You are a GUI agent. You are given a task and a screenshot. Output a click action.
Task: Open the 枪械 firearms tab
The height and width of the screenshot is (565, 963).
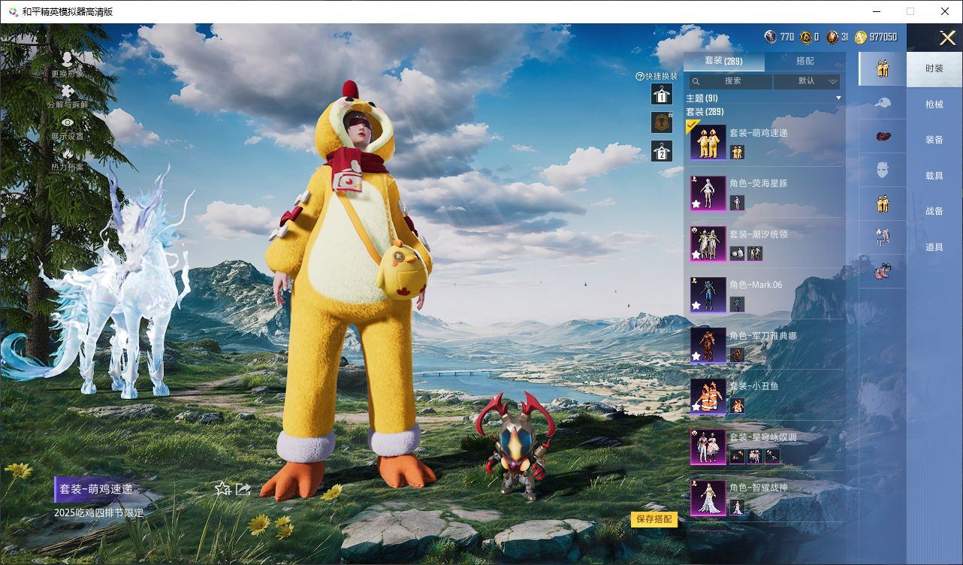[934, 104]
